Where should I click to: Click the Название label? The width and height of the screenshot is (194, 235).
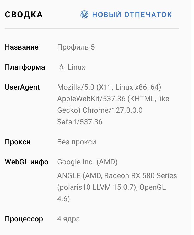point(21,47)
